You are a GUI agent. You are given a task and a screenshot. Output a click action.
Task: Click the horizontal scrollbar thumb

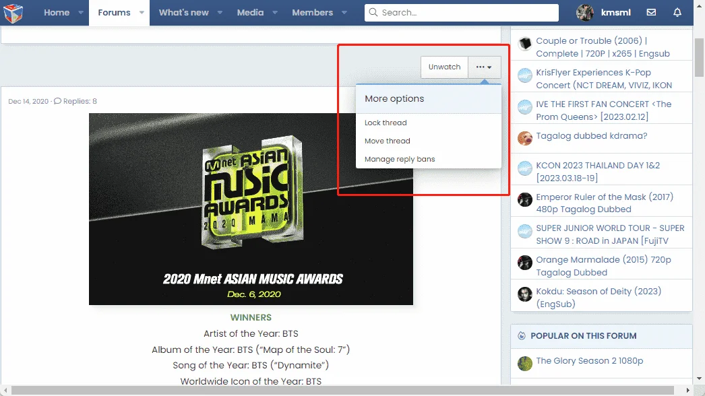click(342, 390)
